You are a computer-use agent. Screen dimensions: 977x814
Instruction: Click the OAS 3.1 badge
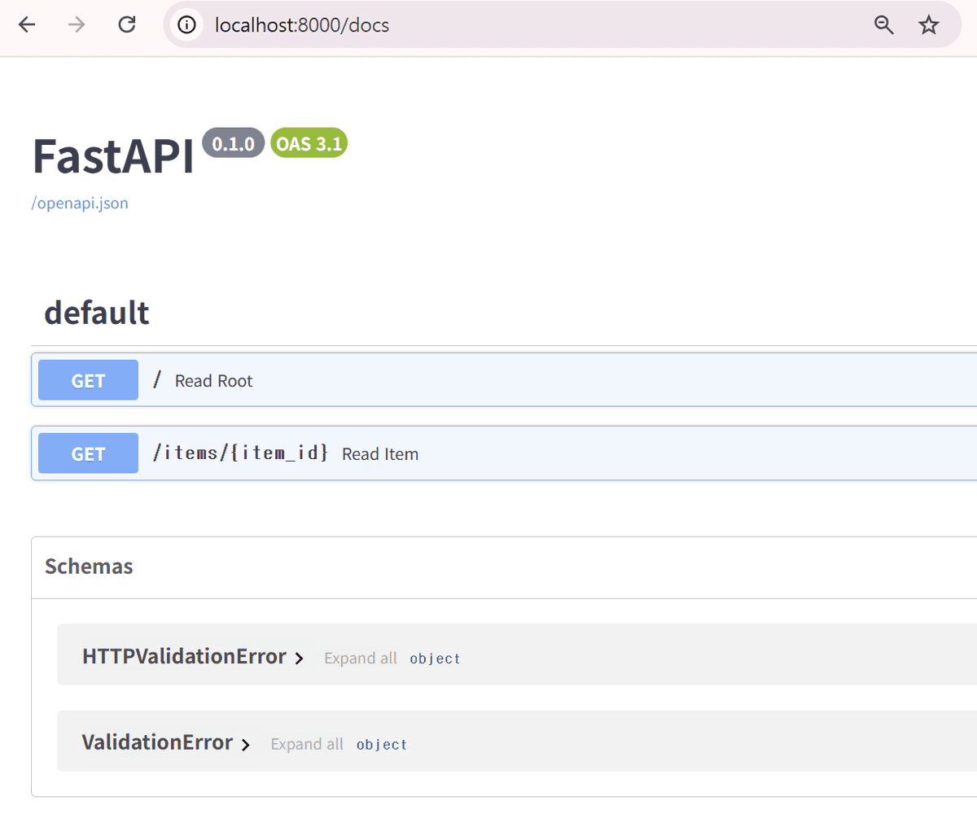click(x=309, y=143)
